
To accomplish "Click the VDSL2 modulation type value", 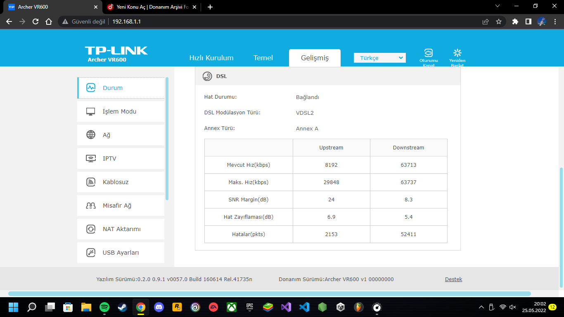I will pos(305,113).
